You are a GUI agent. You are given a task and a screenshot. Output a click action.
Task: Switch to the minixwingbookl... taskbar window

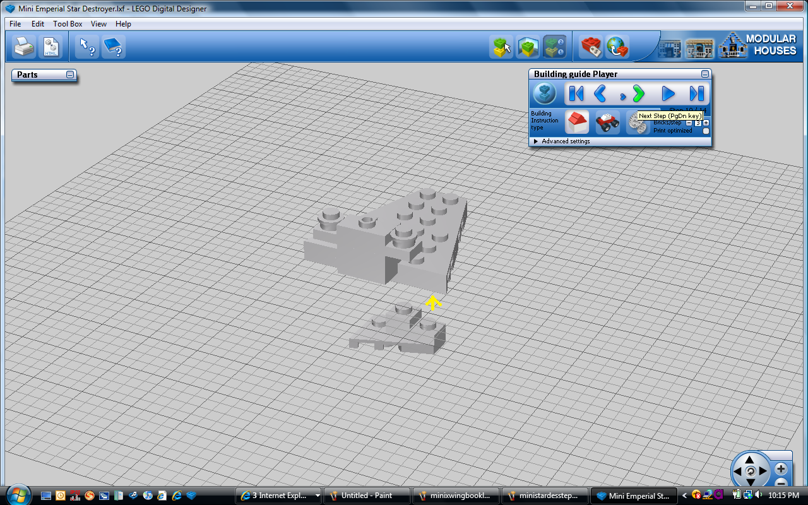(455, 496)
